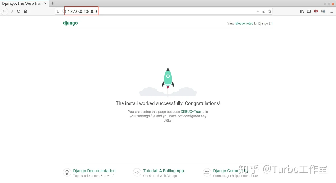Save page to Pocket icon
Viewport: 336px width, 183px height.
tap(263, 11)
